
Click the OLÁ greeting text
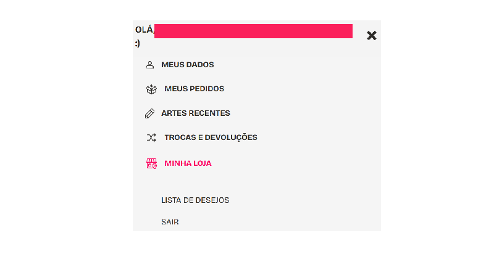point(144,30)
